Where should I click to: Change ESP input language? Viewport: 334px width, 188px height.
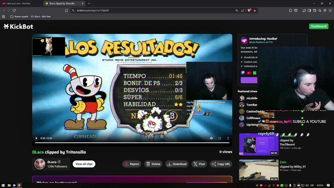tap(312, 185)
